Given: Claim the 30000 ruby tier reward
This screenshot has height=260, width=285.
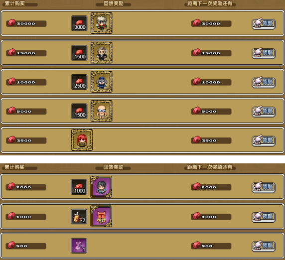Looking at the screenshot, I should click(x=264, y=23).
